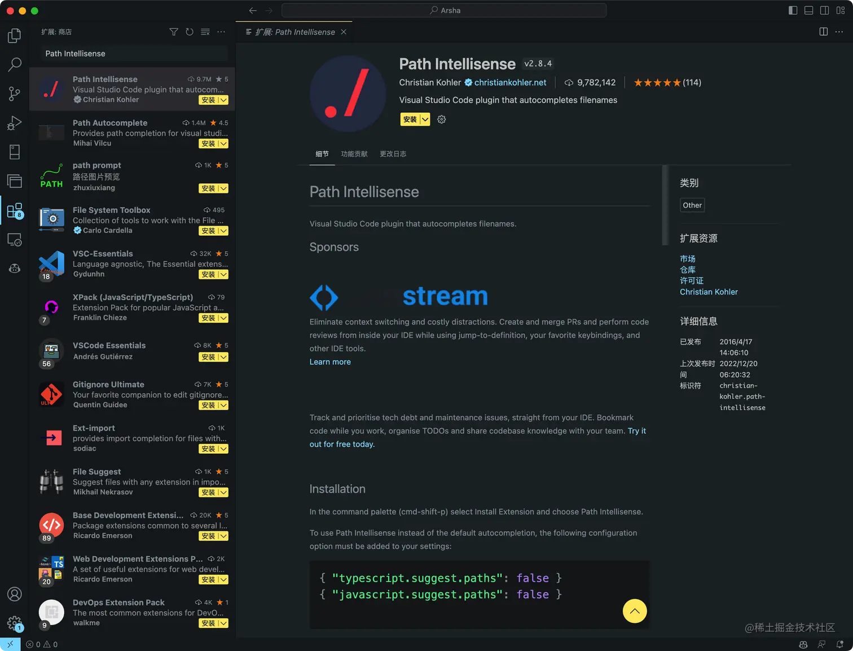Open the Extensions view icon
The width and height of the screenshot is (853, 651).
tap(15, 211)
